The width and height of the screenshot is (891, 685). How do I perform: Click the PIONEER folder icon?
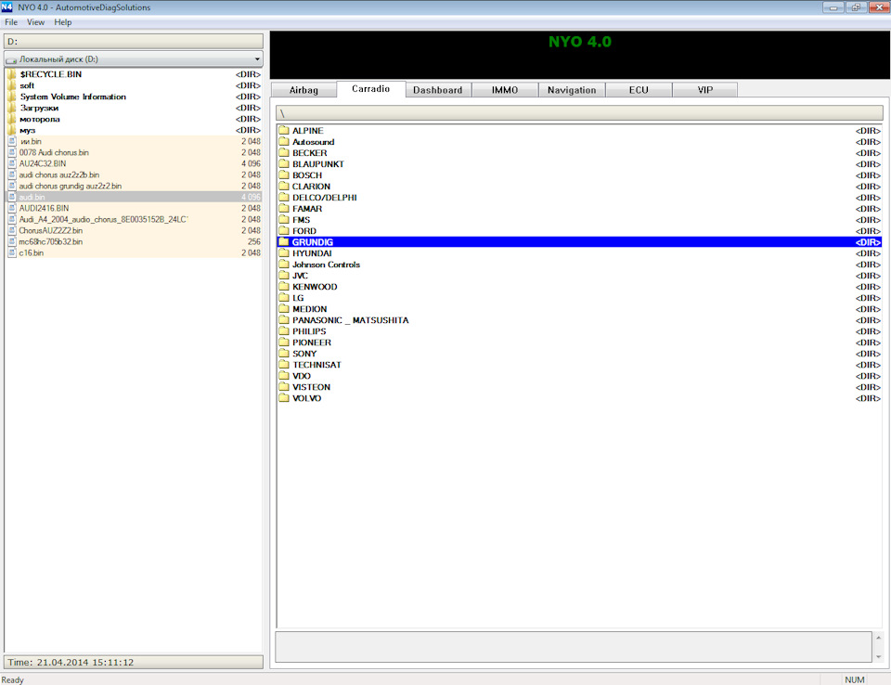284,342
